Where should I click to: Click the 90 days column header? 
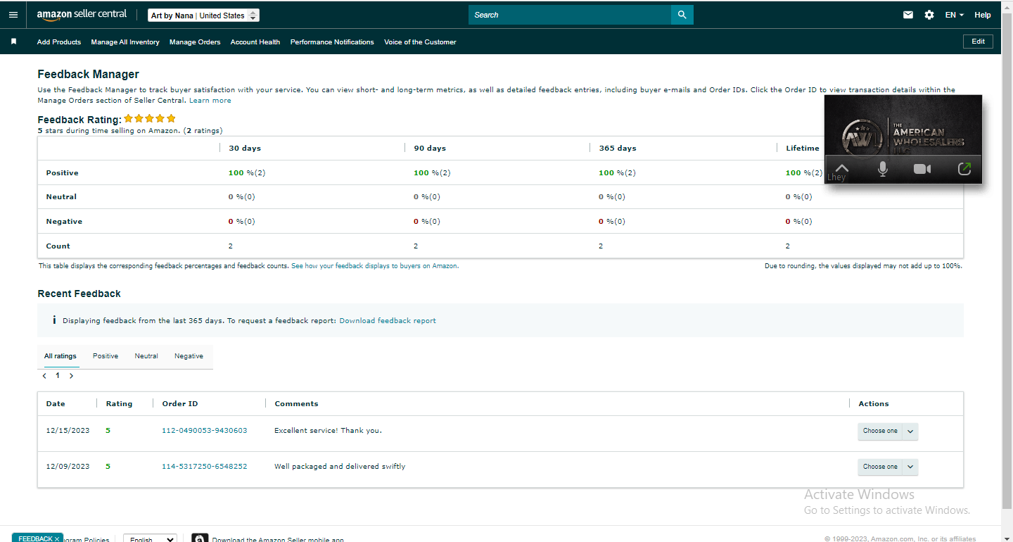pyautogui.click(x=430, y=149)
